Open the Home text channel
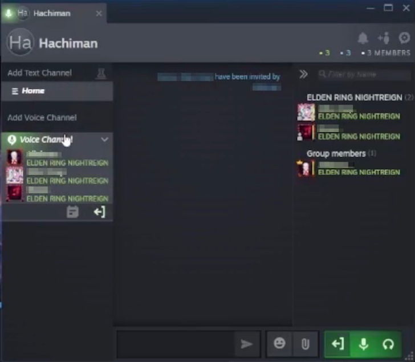The height and width of the screenshot is (362, 415). tap(57, 91)
